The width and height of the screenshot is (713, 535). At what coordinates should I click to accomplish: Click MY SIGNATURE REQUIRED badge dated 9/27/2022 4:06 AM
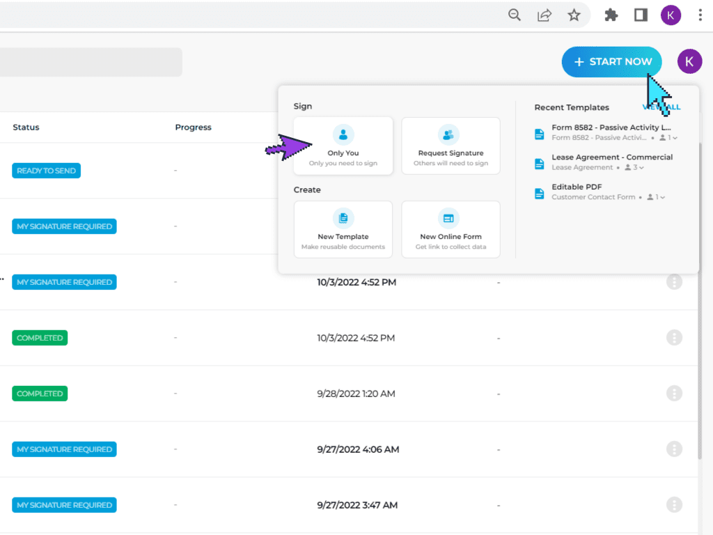tap(64, 449)
